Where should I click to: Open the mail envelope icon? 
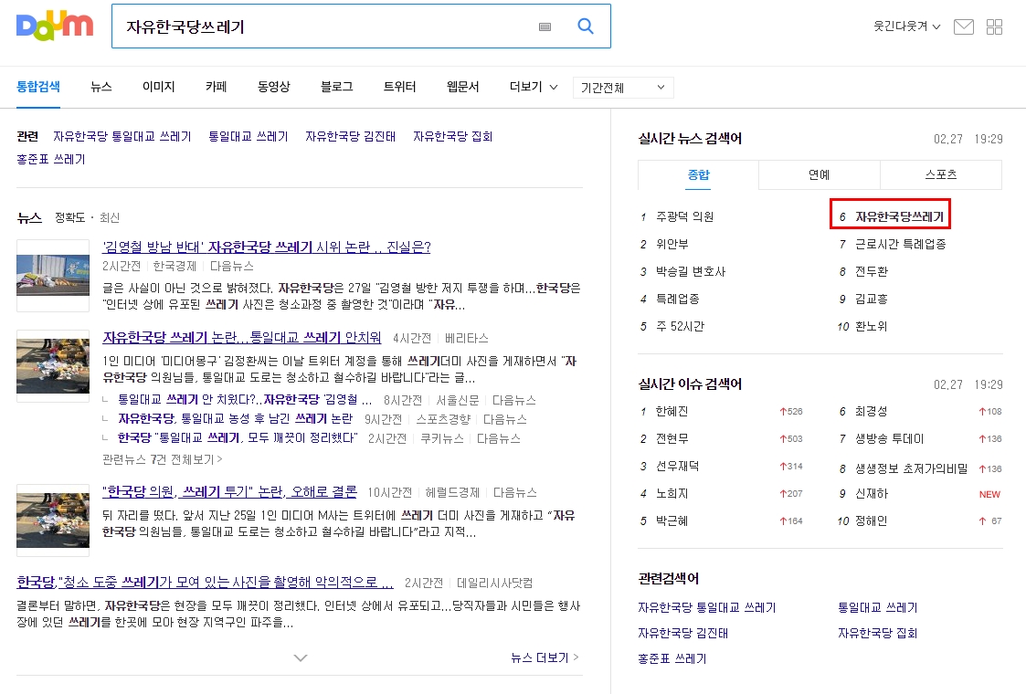963,26
